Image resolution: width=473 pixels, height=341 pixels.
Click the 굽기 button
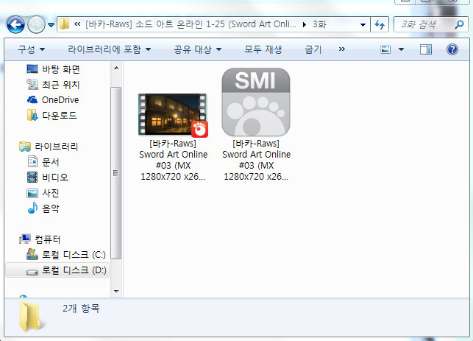[313, 49]
